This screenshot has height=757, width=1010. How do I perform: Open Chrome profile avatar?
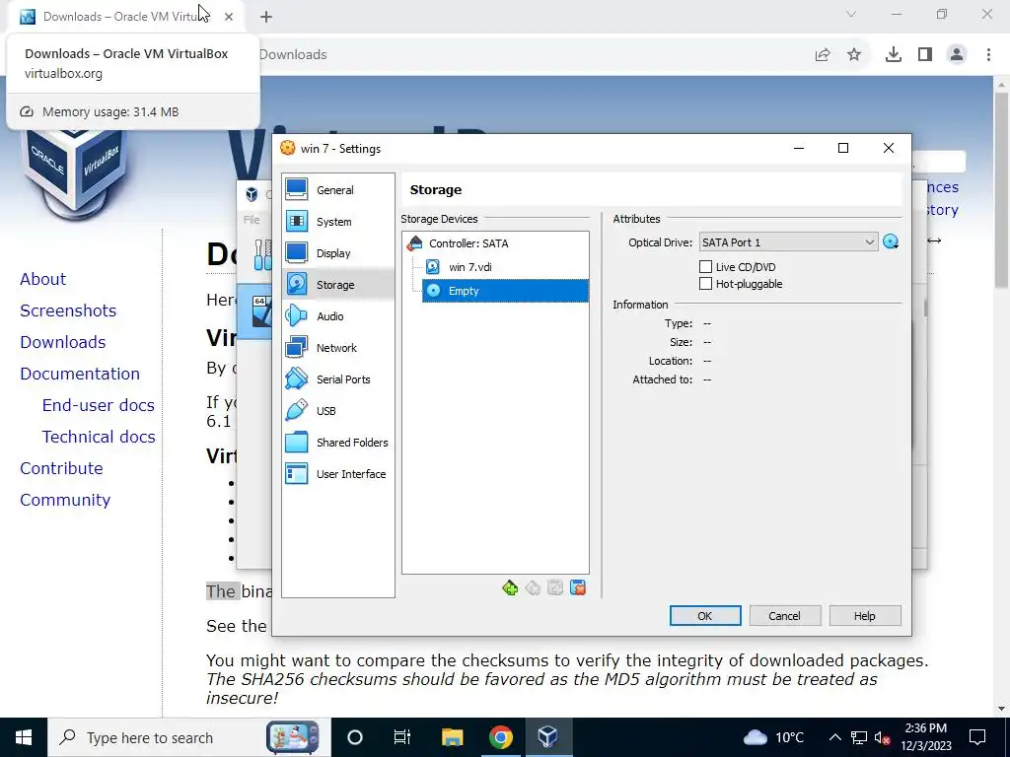pyautogui.click(x=957, y=55)
